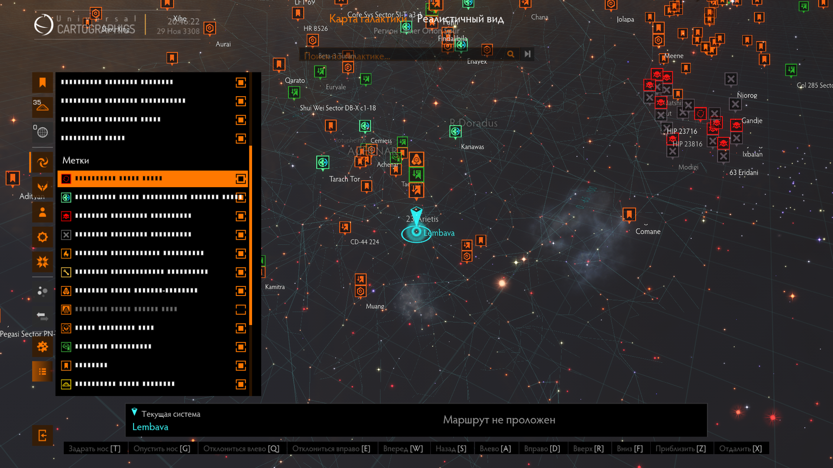Click Опустить нос [G] control hint
833x468 pixels.
[x=162, y=448]
